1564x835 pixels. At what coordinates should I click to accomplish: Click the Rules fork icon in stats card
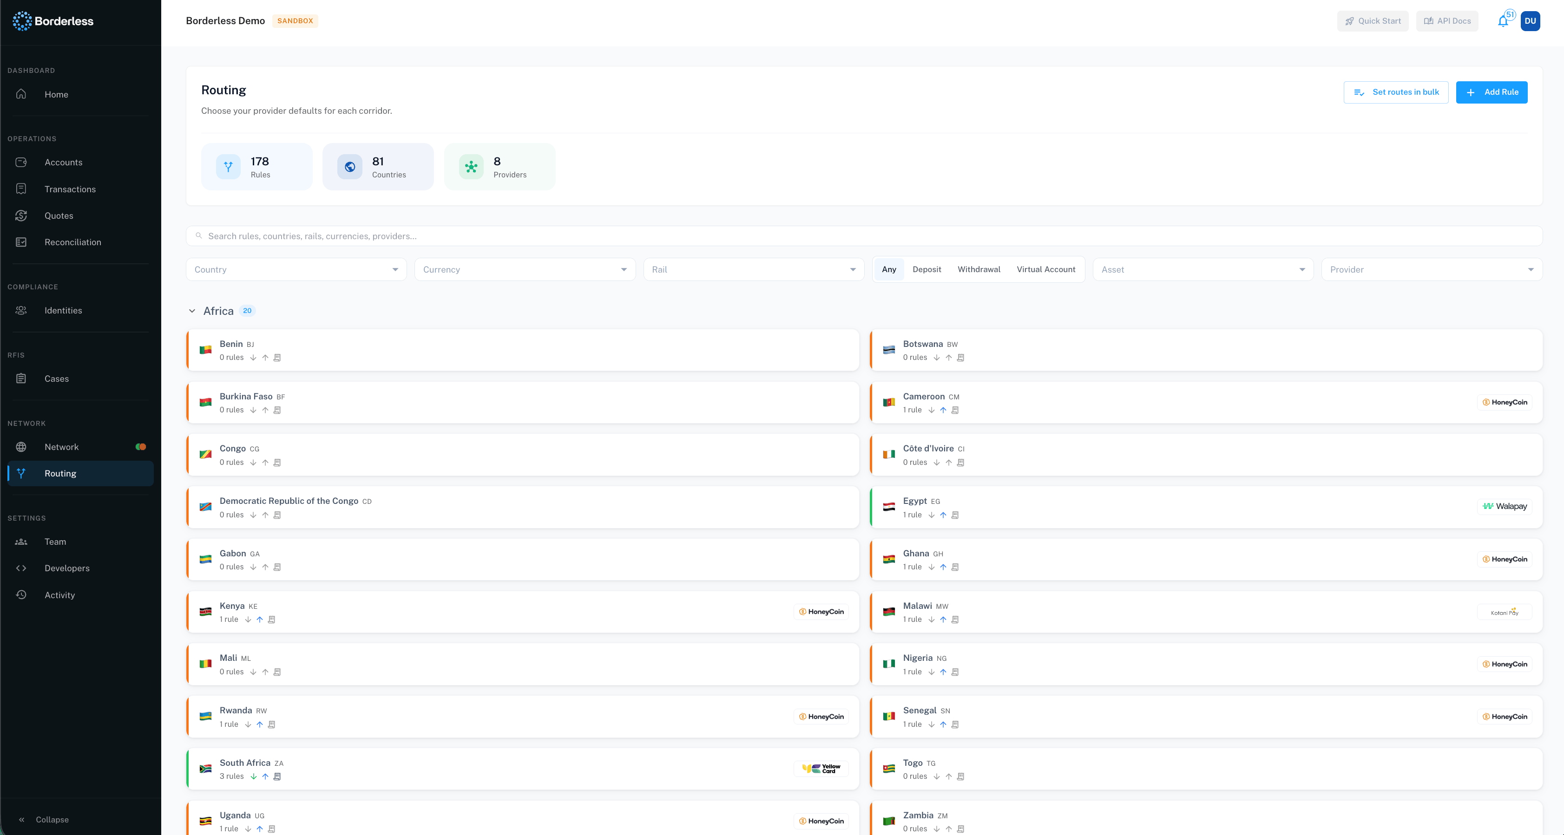click(x=228, y=167)
